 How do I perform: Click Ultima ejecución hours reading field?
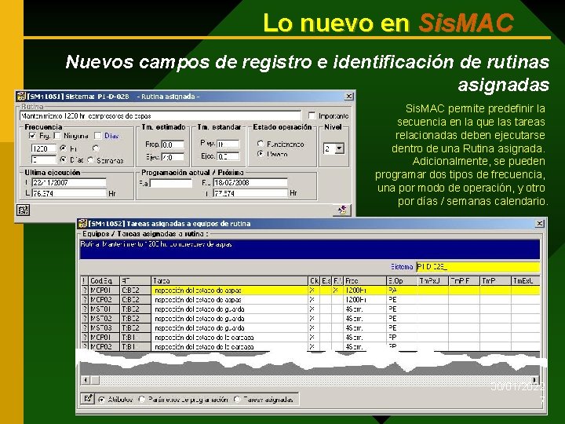click(69, 194)
